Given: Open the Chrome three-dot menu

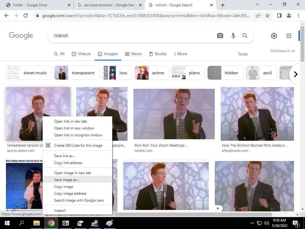Looking at the screenshot, I should coord(298,16).
